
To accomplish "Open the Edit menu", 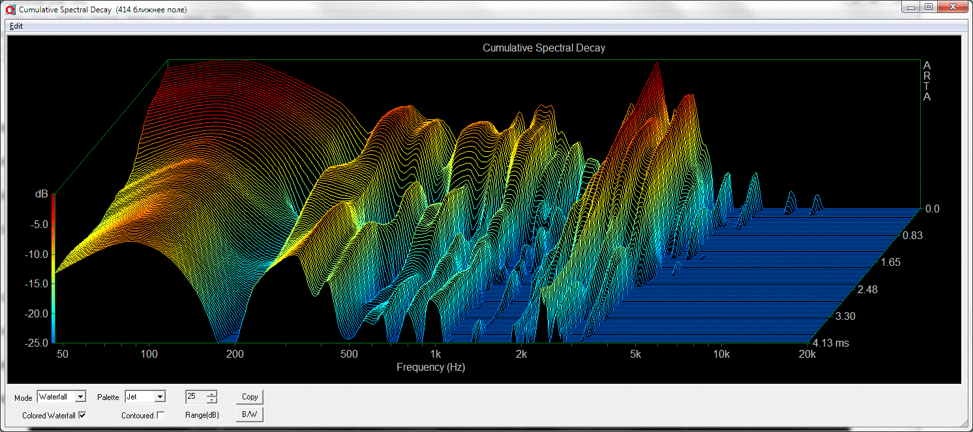I will pyautogui.click(x=16, y=26).
